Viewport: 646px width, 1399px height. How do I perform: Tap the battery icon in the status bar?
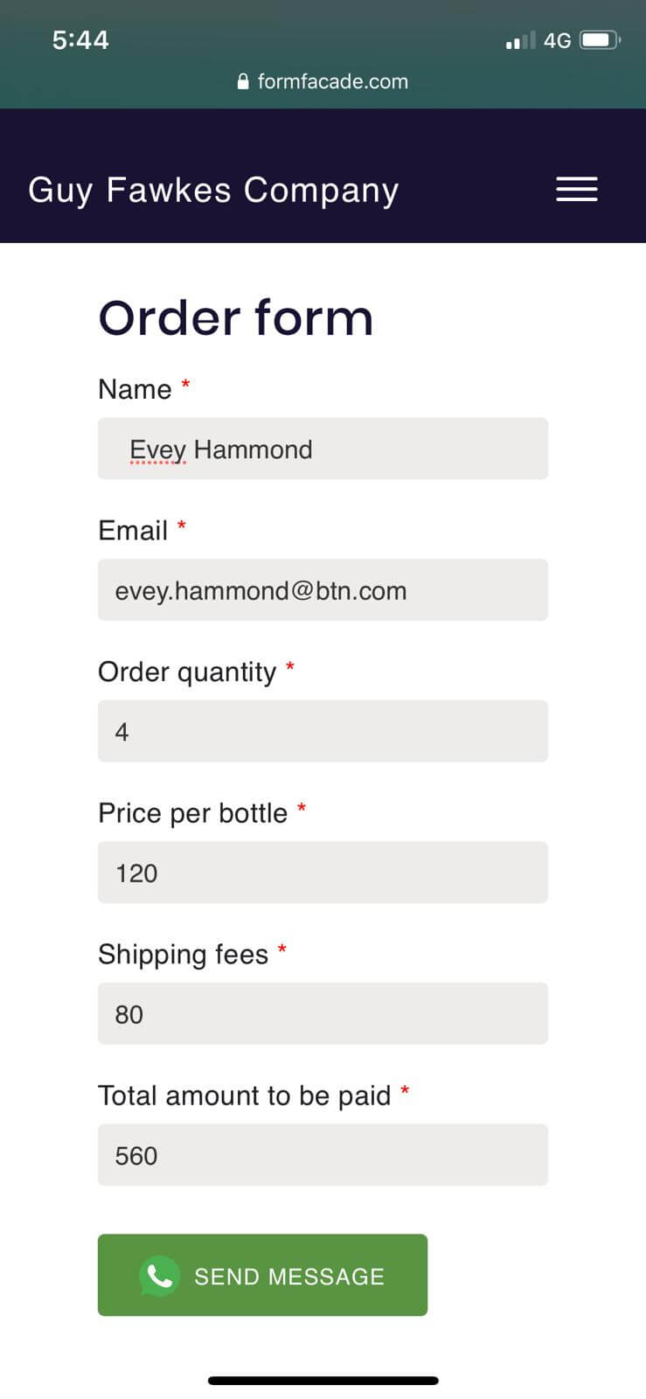click(600, 40)
